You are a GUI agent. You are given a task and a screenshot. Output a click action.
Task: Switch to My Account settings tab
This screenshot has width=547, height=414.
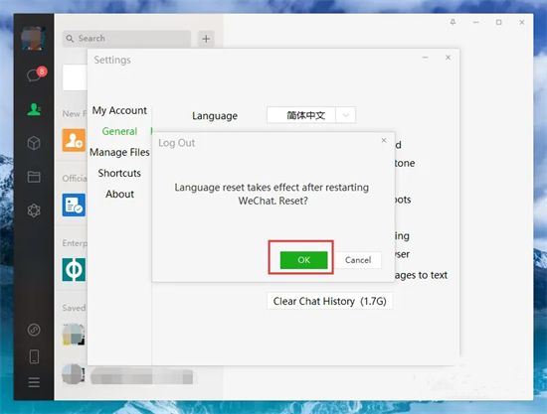[x=119, y=111]
